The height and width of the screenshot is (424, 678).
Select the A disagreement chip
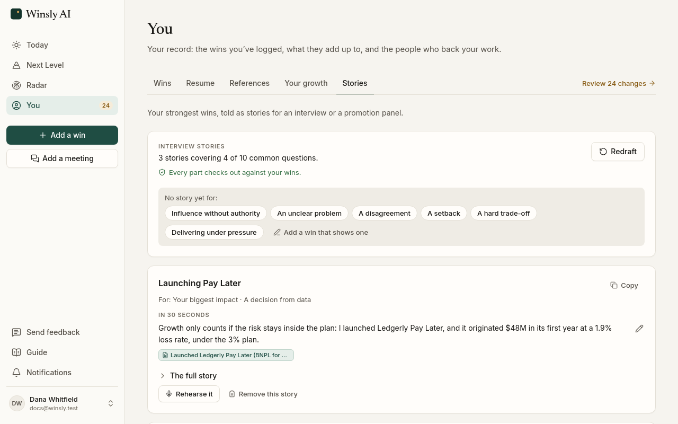pyautogui.click(x=385, y=213)
